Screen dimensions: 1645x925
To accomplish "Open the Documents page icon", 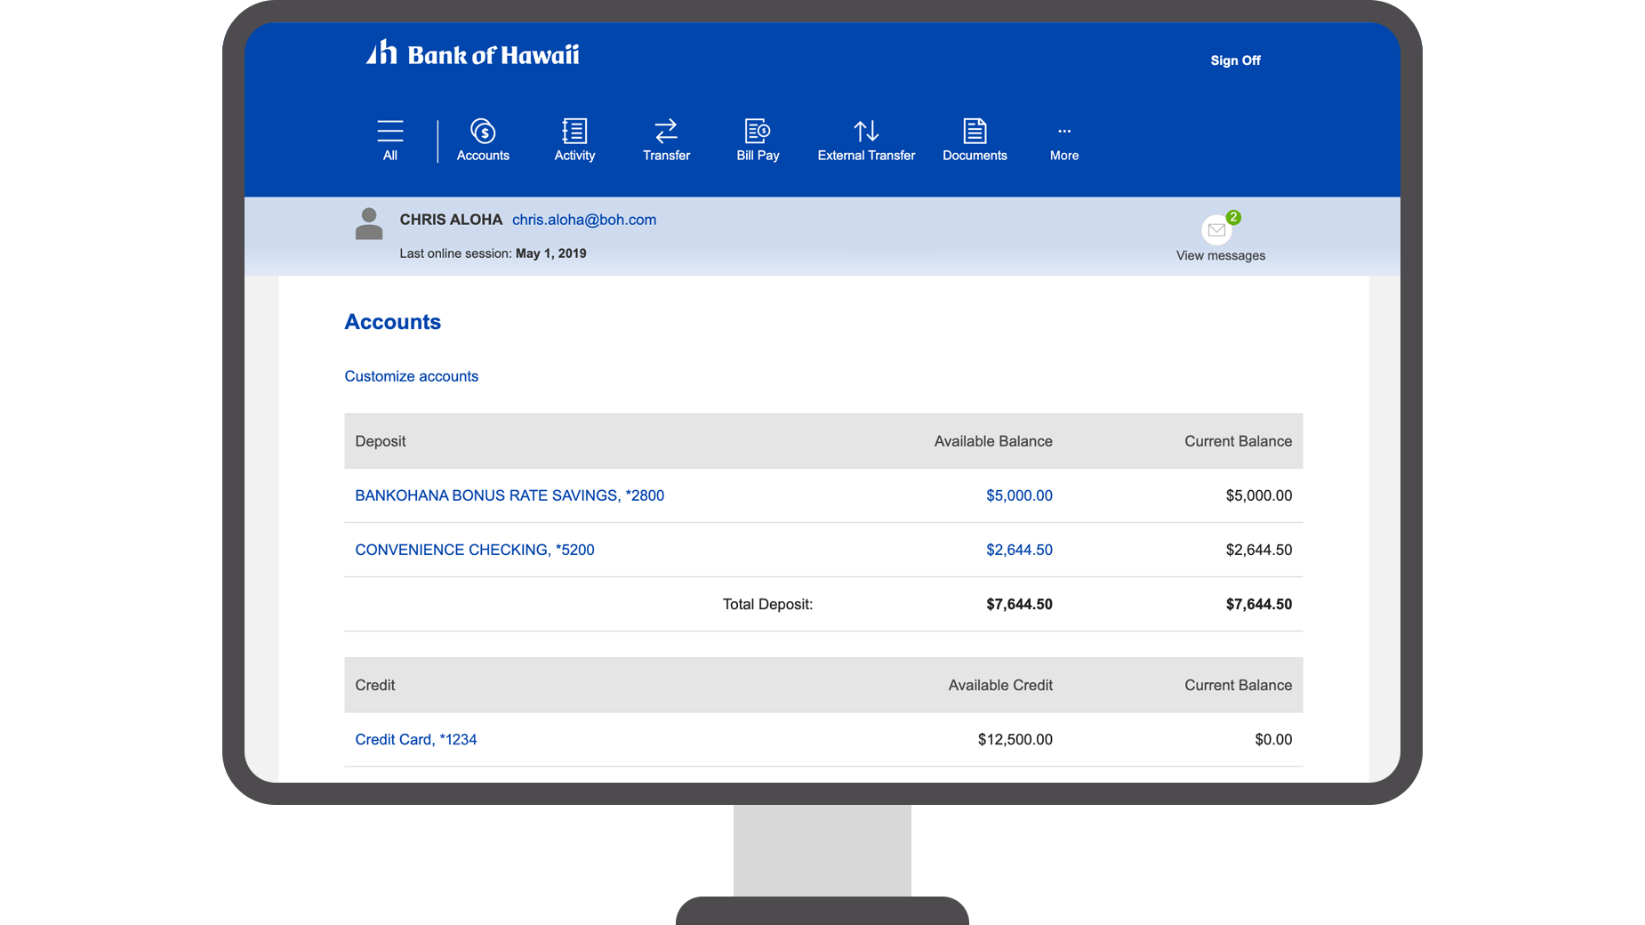I will click(975, 131).
